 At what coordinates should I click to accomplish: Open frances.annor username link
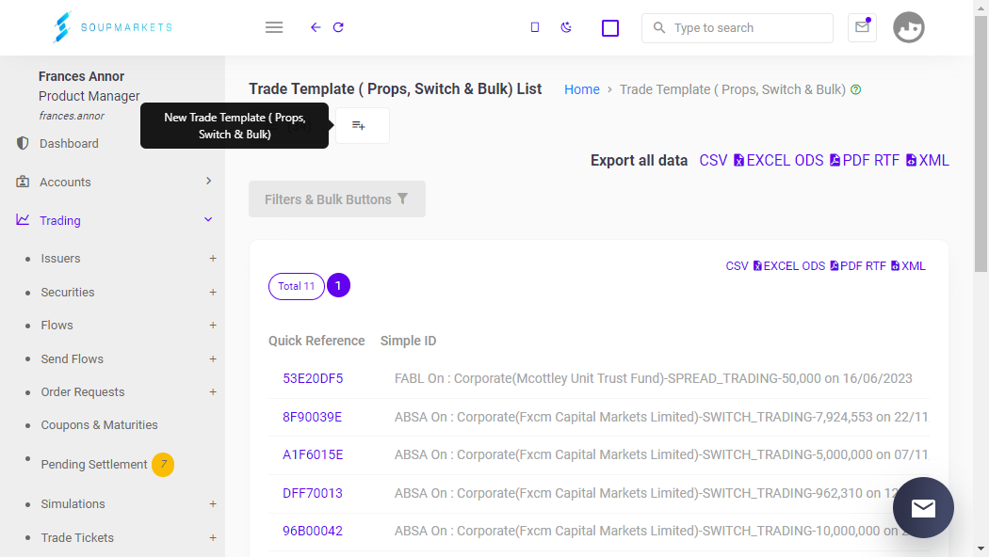click(72, 116)
